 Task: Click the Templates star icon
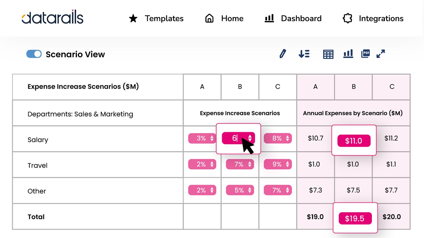133,19
